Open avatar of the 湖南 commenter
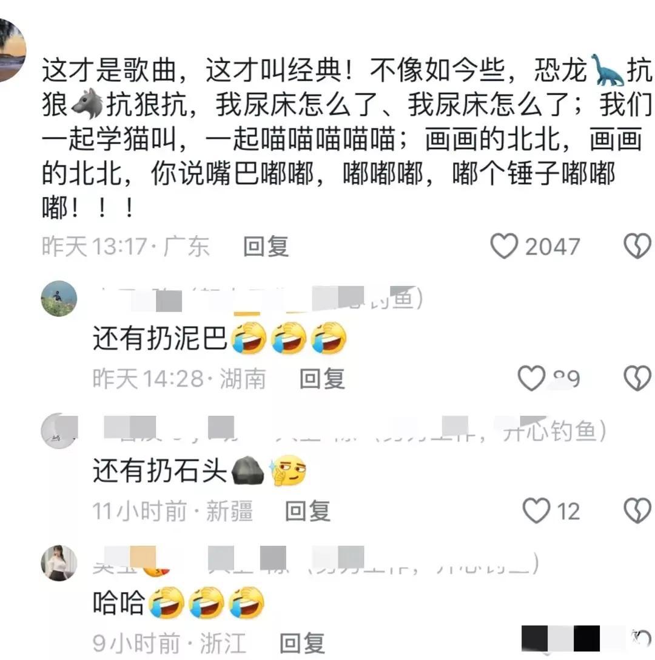 click(x=59, y=298)
